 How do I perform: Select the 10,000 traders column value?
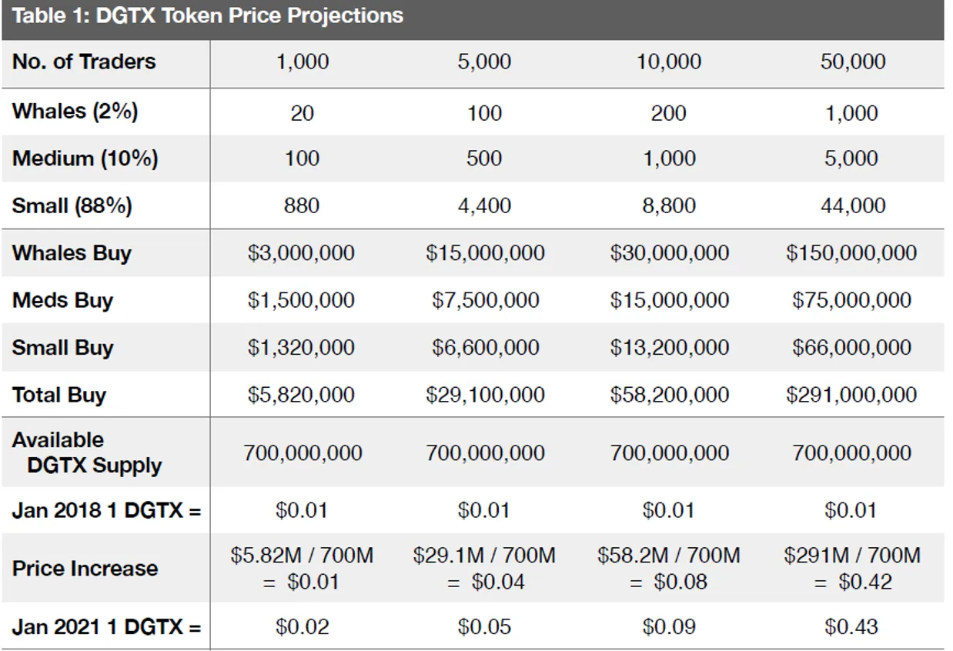pyautogui.click(x=669, y=62)
